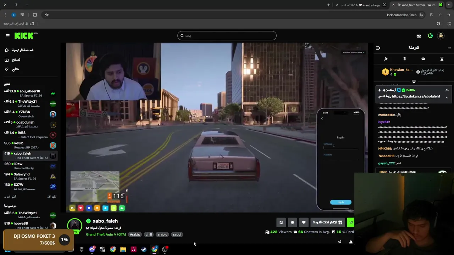
Task: Click xabo_faleh streamer avatar
Action: coord(75,226)
